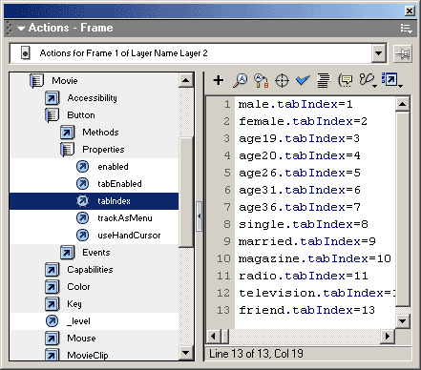Viewport: 421px width, 370px height.
Task: Click the Add new item plus icon
Action: click(219, 80)
